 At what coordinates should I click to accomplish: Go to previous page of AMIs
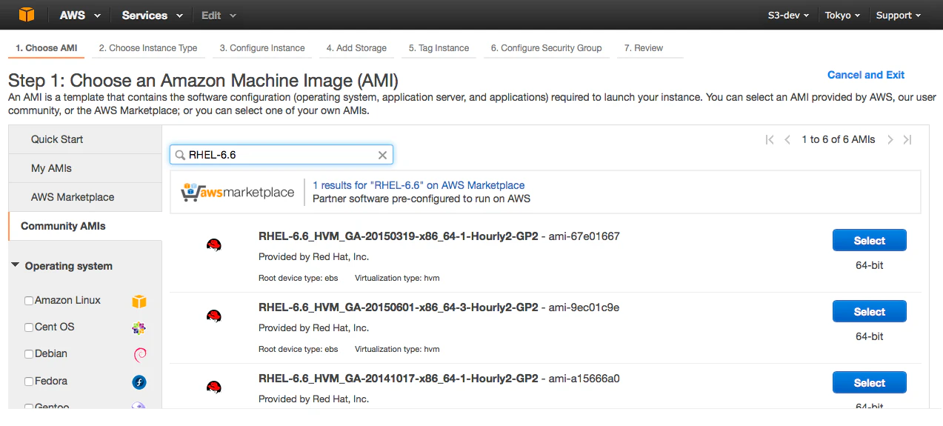[787, 139]
